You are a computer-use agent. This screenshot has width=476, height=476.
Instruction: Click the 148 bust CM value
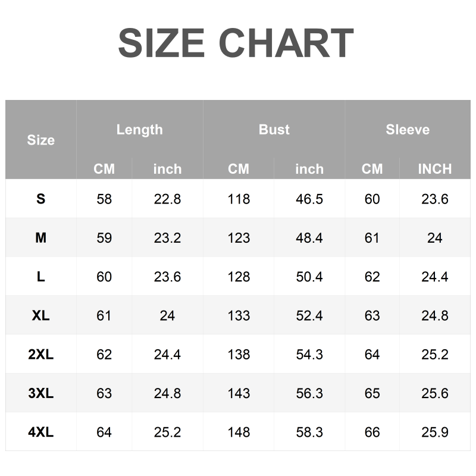pyautogui.click(x=239, y=433)
